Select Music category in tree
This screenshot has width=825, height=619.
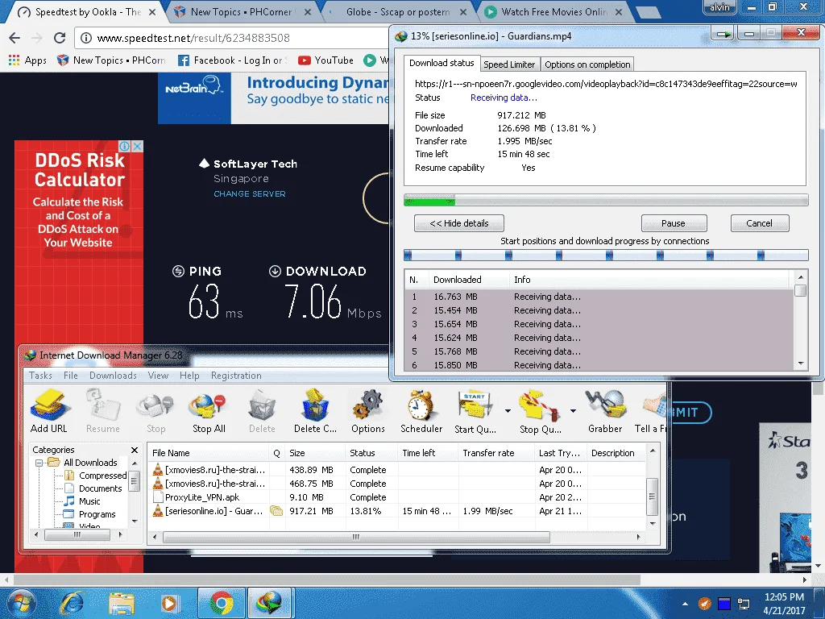tap(89, 501)
